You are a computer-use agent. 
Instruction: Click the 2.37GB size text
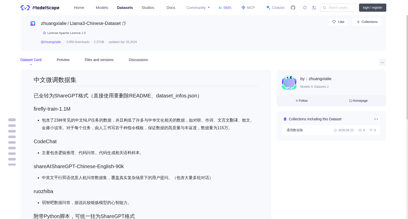click(99, 42)
